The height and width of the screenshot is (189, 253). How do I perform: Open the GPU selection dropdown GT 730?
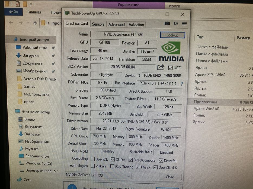point(98,175)
